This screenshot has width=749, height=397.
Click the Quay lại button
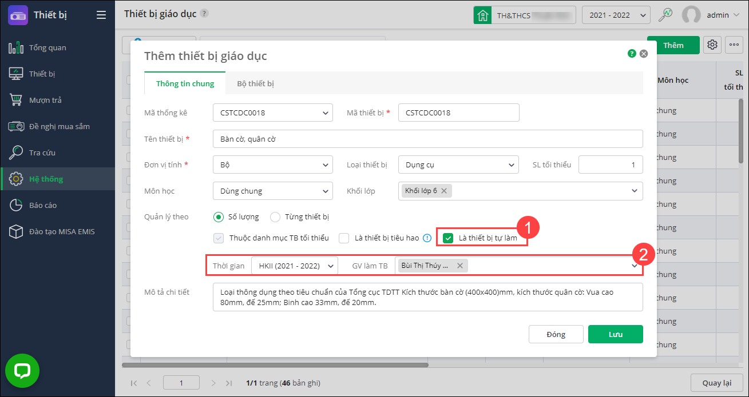[717, 383]
